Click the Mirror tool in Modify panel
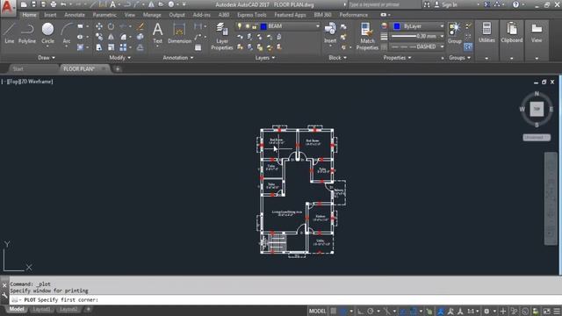The height and width of the screenshot is (316, 562). tap(112, 37)
